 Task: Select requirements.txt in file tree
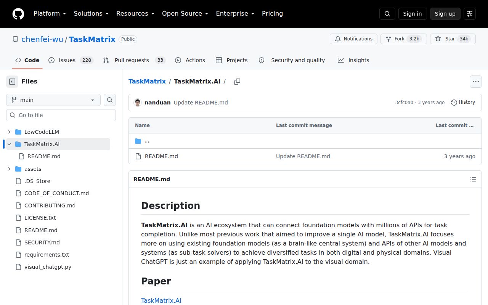click(47, 255)
